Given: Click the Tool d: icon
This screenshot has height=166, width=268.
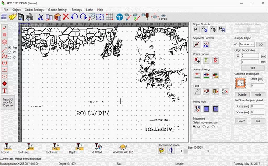Looking at the screenshot, I should [8, 147].
